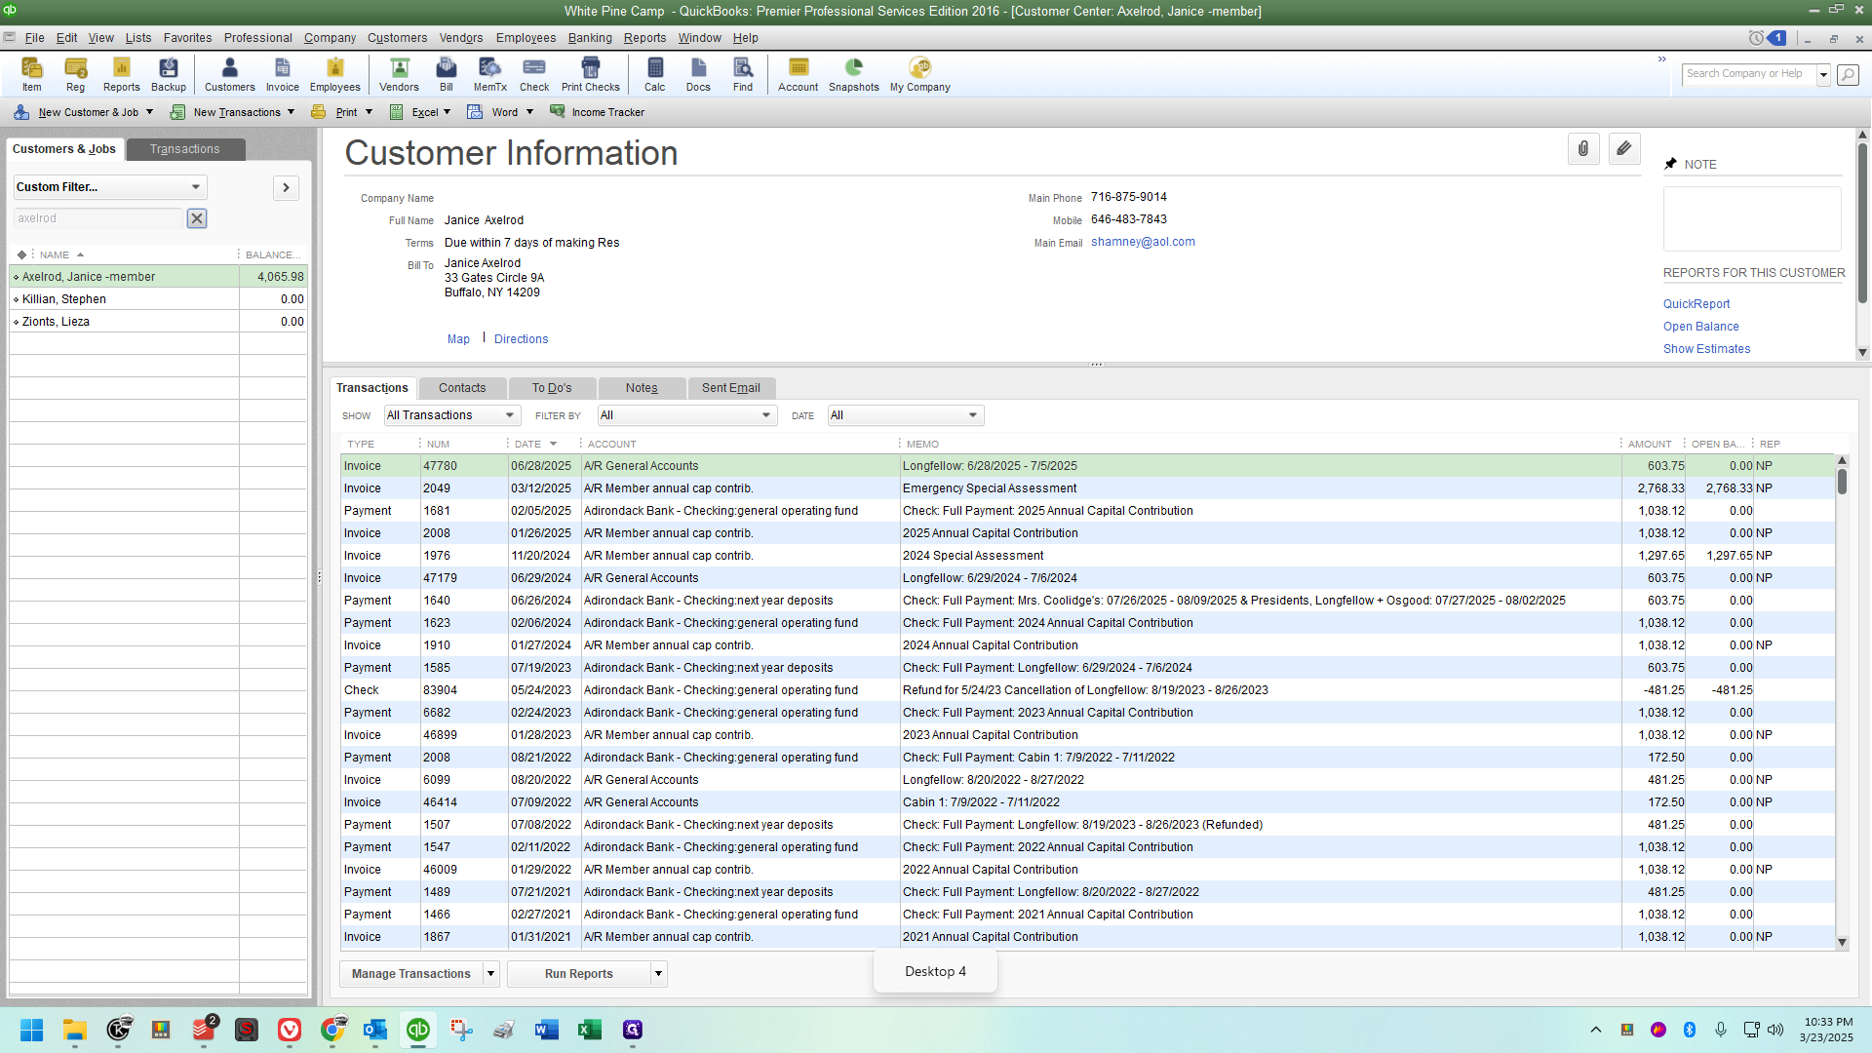Open the Calc calculator icon
The height and width of the screenshot is (1053, 1872).
point(655,74)
